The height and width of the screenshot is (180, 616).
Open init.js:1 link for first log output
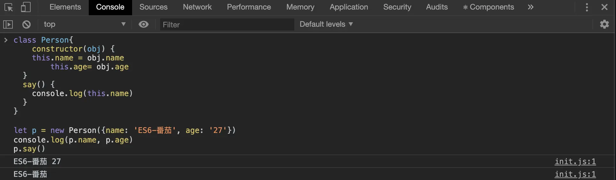pyautogui.click(x=575, y=162)
